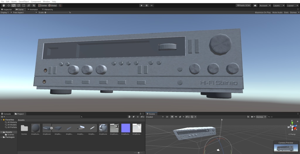The width and height of the screenshot is (300, 154).
Task: Click Search by Label icon in Project
Action: 134,117
